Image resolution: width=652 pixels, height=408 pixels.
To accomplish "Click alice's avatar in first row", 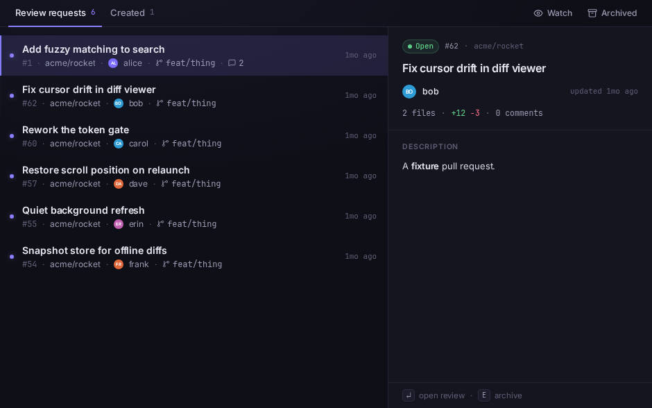I will click(x=113, y=63).
